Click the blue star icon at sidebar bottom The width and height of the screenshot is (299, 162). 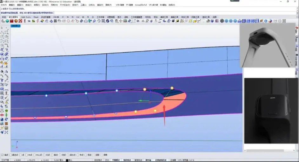[x=2, y=132]
